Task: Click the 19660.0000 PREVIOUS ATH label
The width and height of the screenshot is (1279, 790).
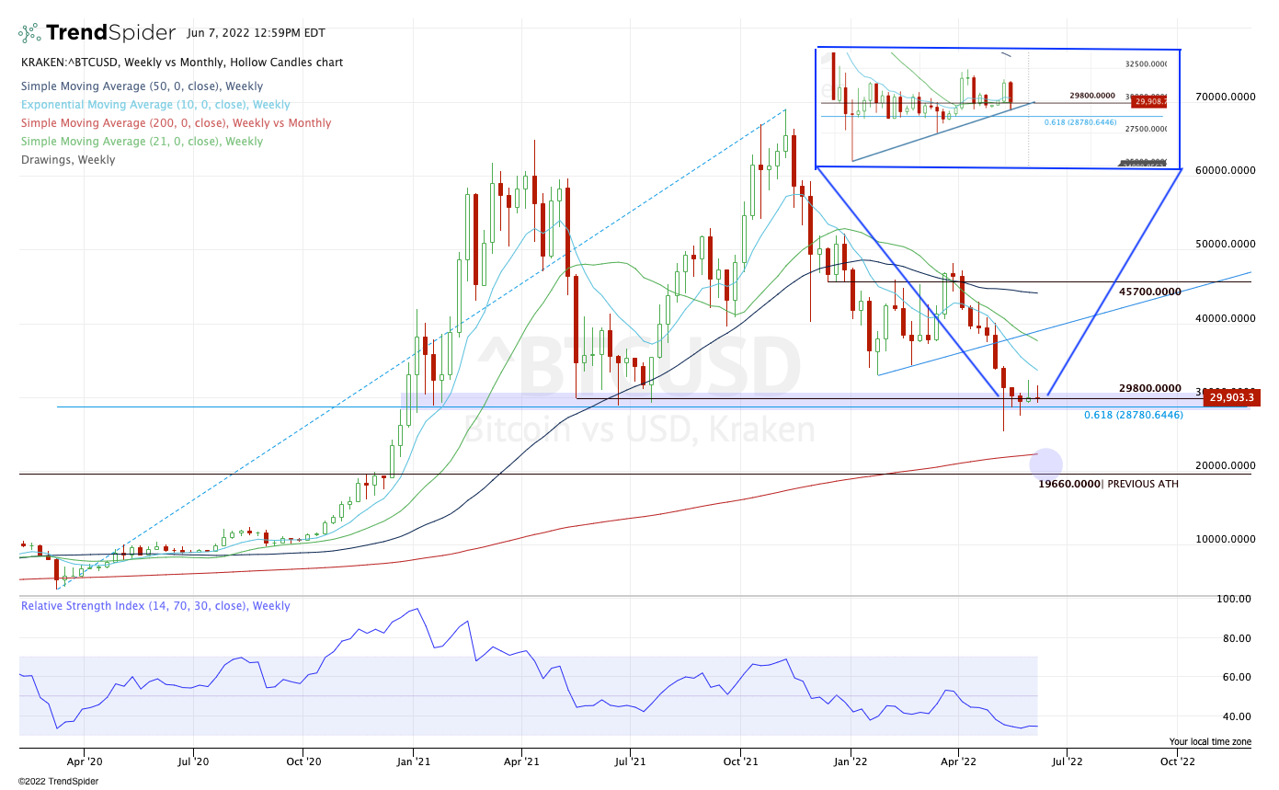Action: point(1108,484)
